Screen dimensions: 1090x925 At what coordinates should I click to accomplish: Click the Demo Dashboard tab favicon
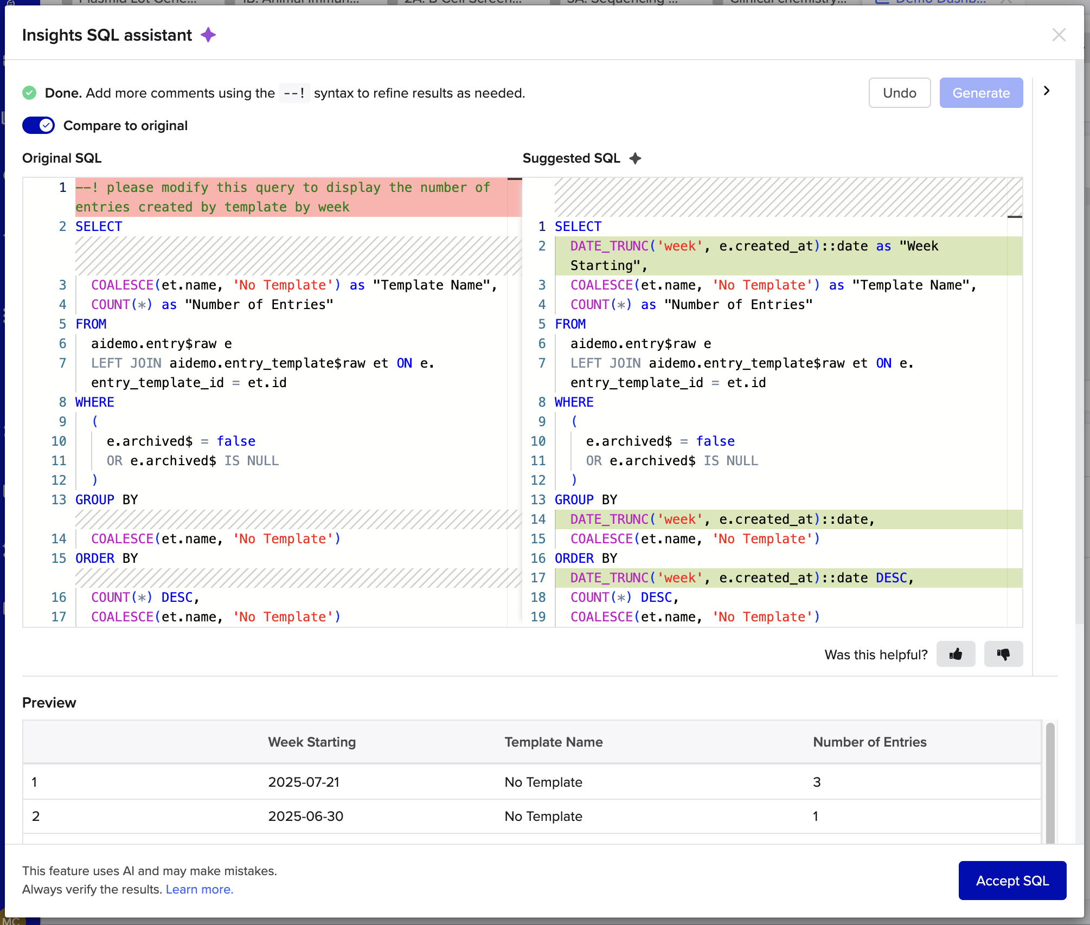pos(881,2)
